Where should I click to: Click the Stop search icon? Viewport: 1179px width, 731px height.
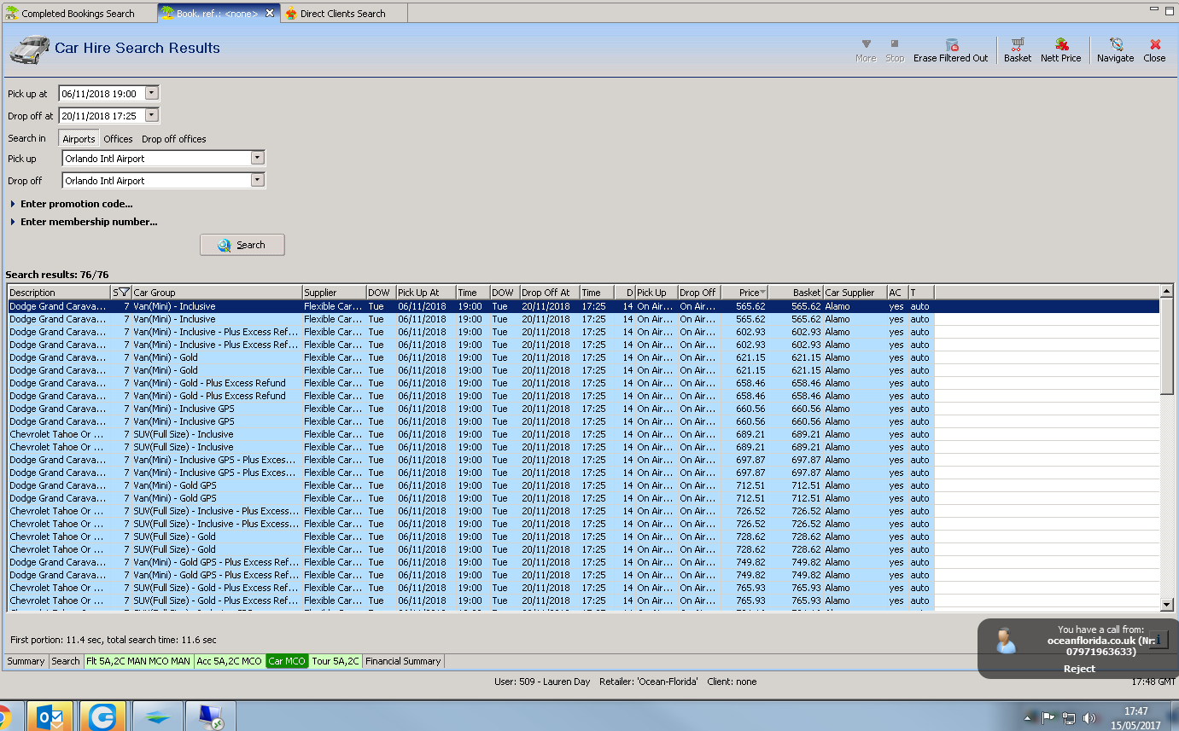coord(895,49)
